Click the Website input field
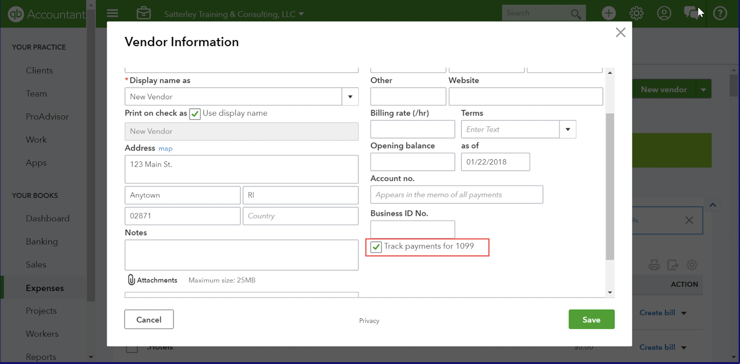Screen dimensions: 740x364 [x=526, y=97]
